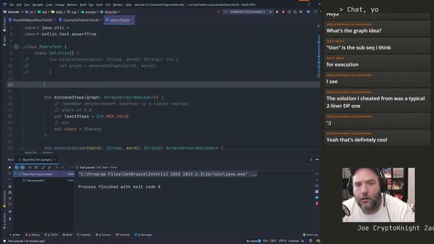Open the Messages tool window button
This screenshot has height=244, width=434.
143,235
